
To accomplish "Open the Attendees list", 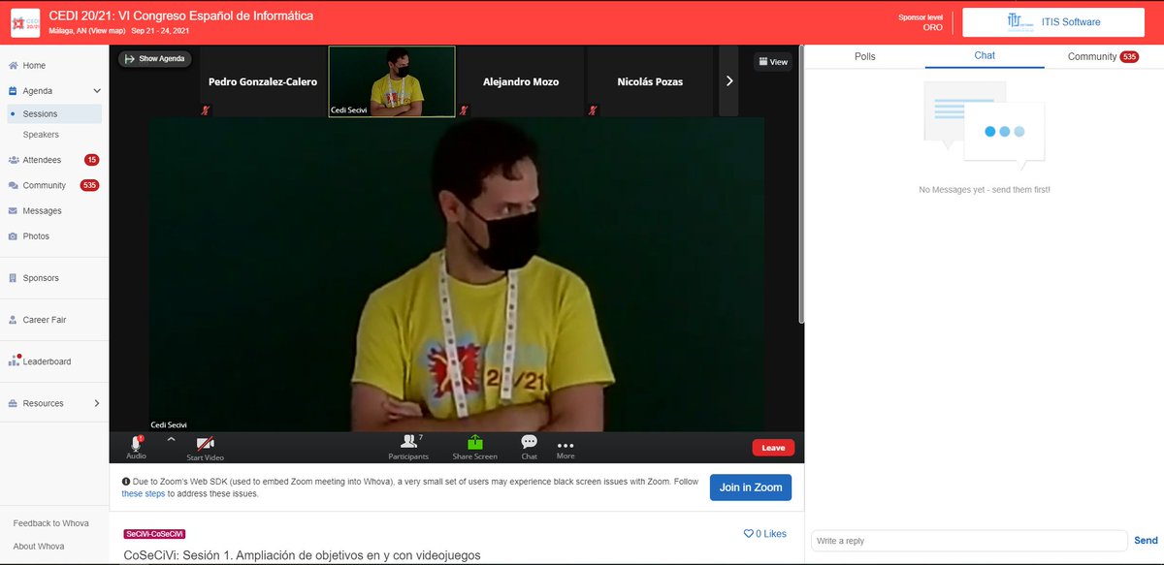I will coord(42,160).
